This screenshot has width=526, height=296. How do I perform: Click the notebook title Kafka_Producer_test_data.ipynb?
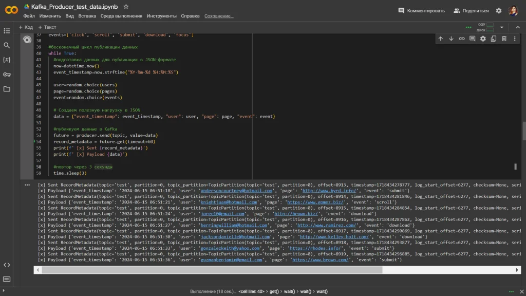(74, 7)
